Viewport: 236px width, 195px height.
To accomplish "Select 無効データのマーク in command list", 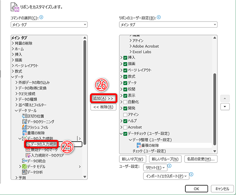I will (x=44, y=150).
